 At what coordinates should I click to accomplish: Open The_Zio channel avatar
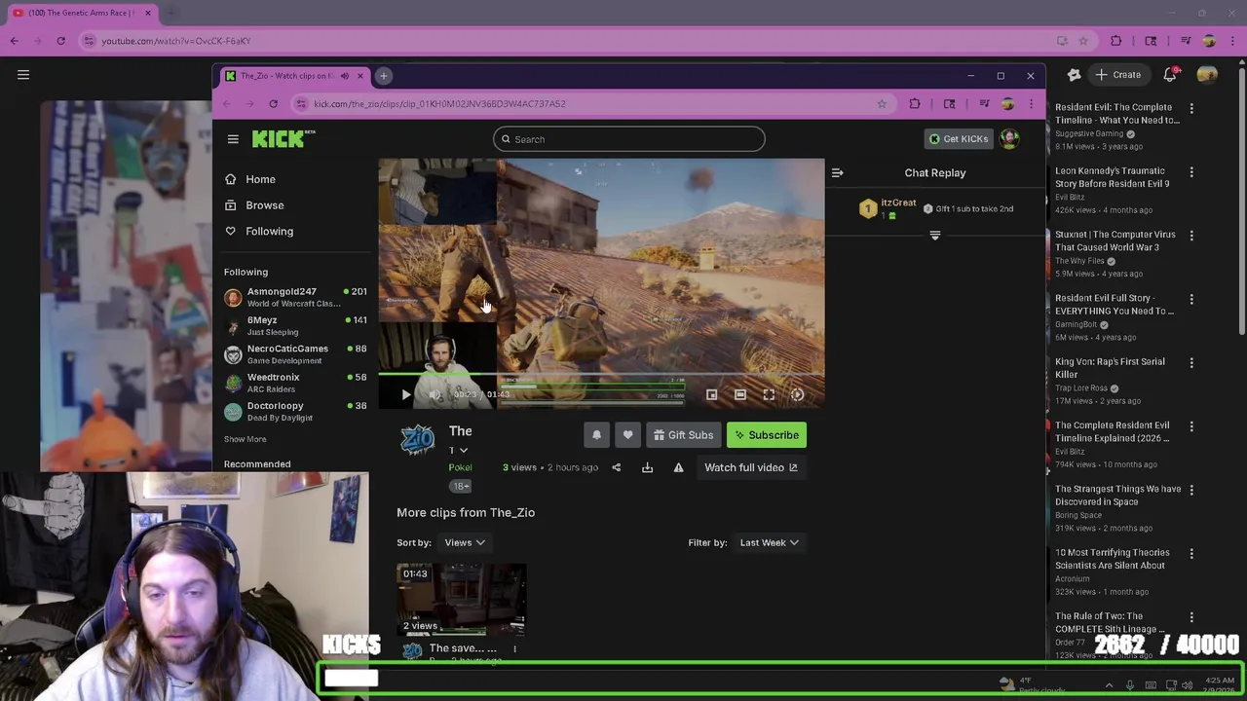pyautogui.click(x=417, y=440)
